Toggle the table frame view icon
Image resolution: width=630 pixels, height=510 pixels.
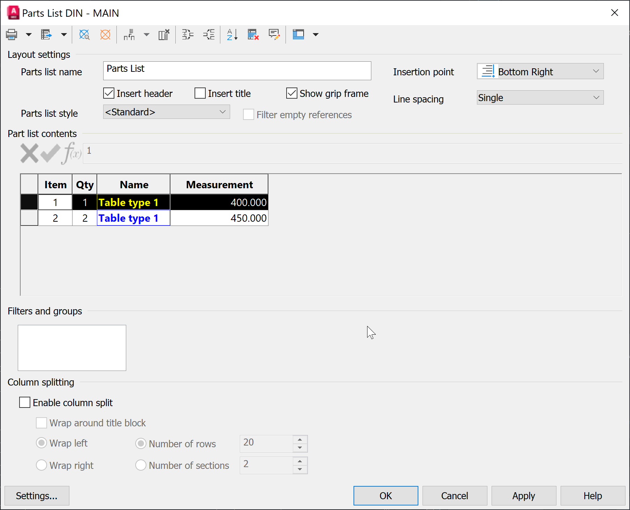(x=298, y=35)
